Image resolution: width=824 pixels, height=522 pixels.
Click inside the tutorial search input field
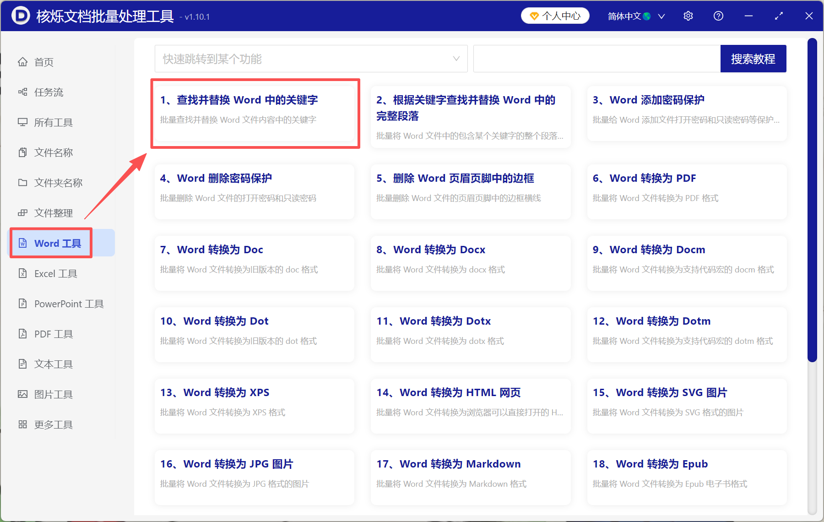point(595,59)
